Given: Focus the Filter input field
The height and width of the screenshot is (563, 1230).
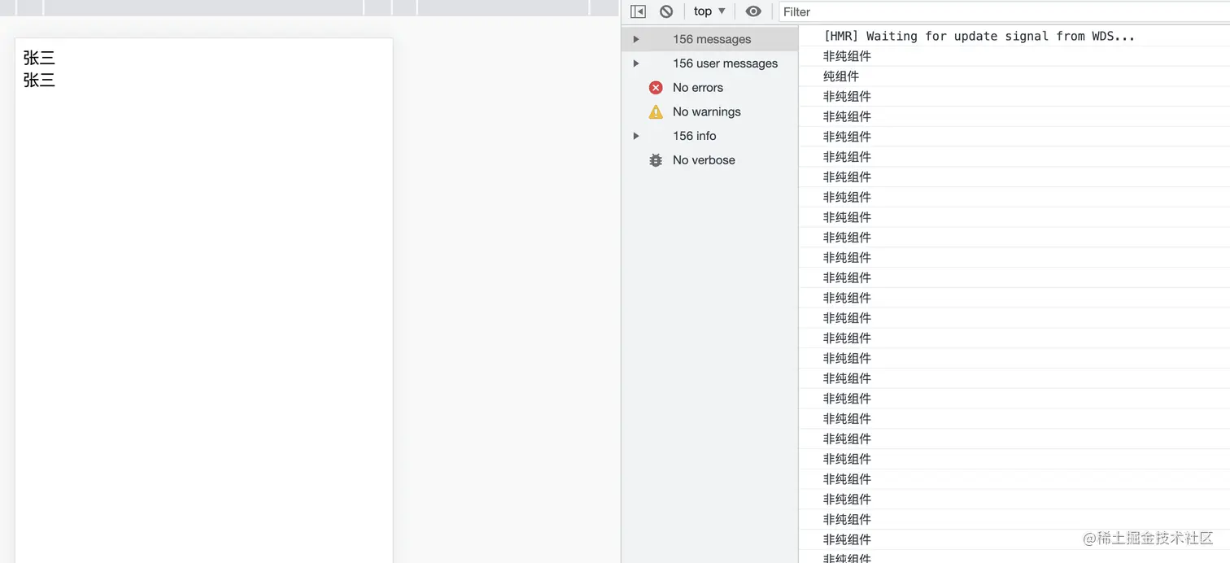Looking at the screenshot, I should 1004,11.
